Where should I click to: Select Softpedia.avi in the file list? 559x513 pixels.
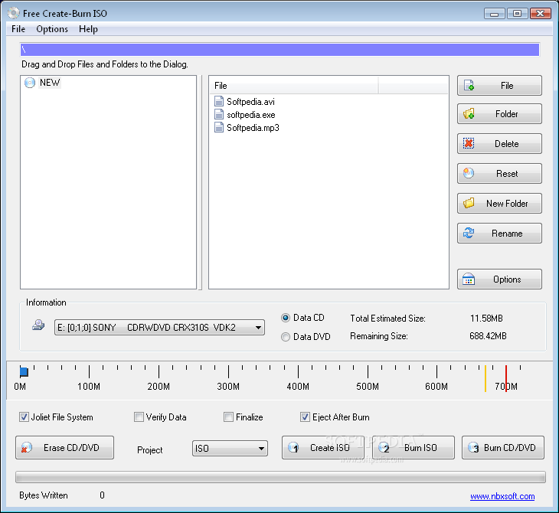click(250, 102)
